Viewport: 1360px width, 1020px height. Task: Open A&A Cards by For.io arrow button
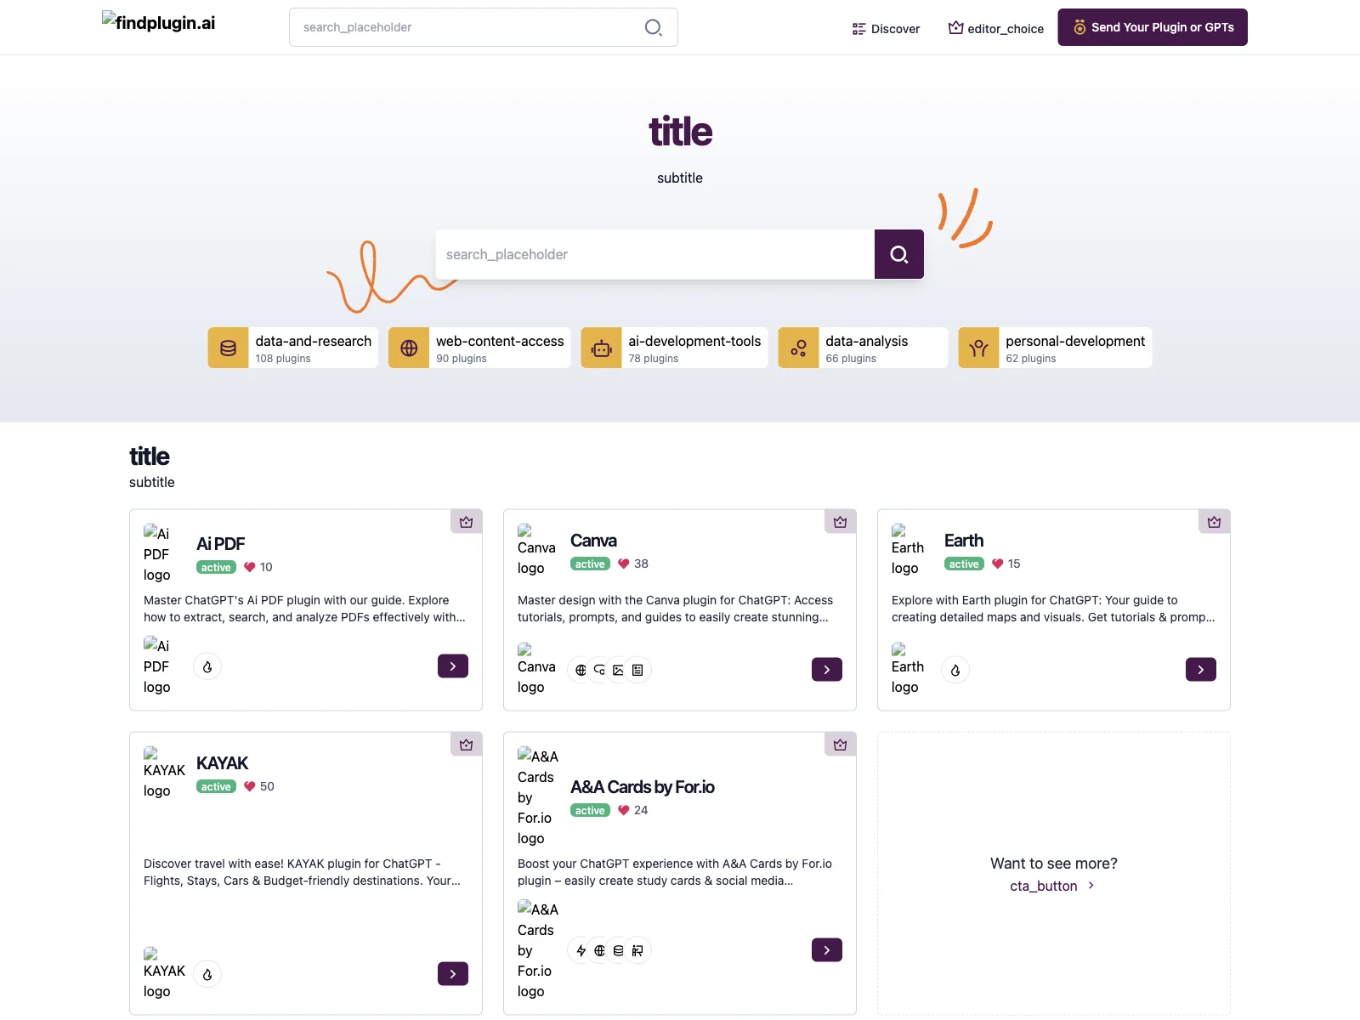click(x=827, y=950)
